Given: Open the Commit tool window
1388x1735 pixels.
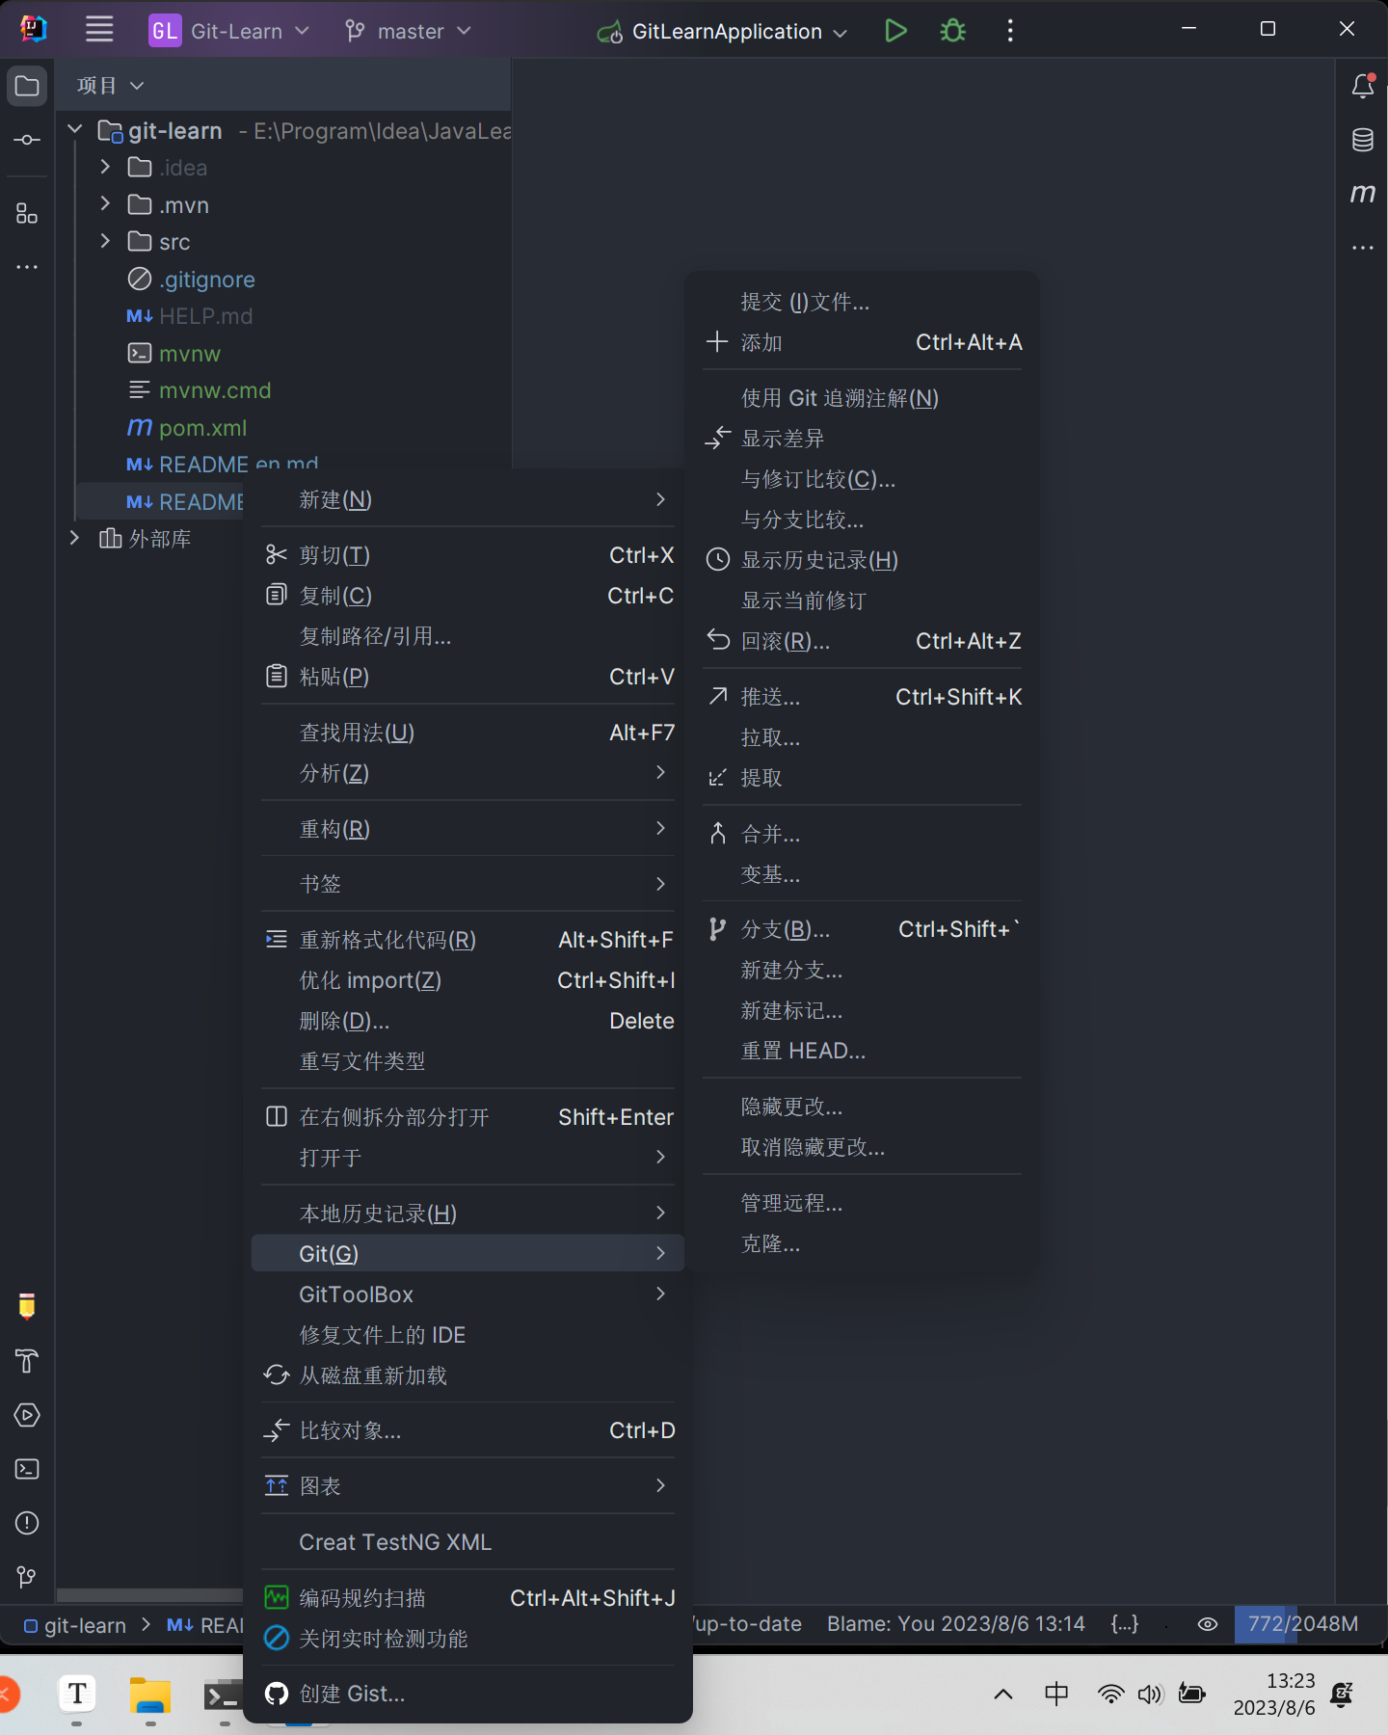Looking at the screenshot, I should pos(27,140).
